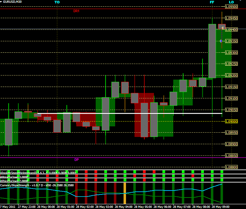Click the 28 May 00:00 time label
246x209 pixels.
46,207
